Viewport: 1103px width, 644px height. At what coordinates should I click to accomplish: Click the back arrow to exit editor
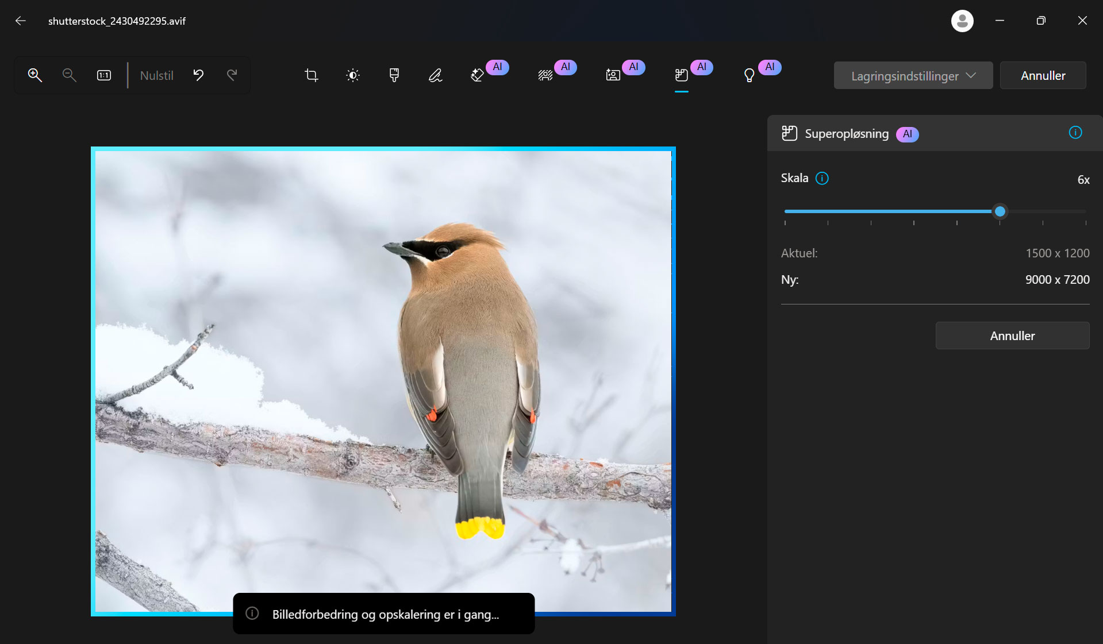(21, 21)
